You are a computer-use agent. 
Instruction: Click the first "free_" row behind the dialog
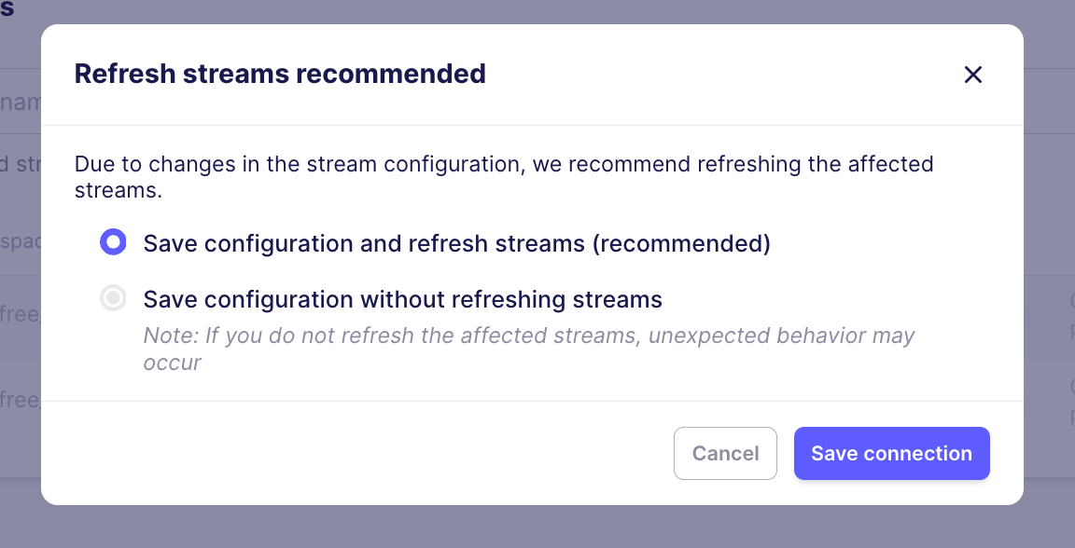[x=21, y=314]
